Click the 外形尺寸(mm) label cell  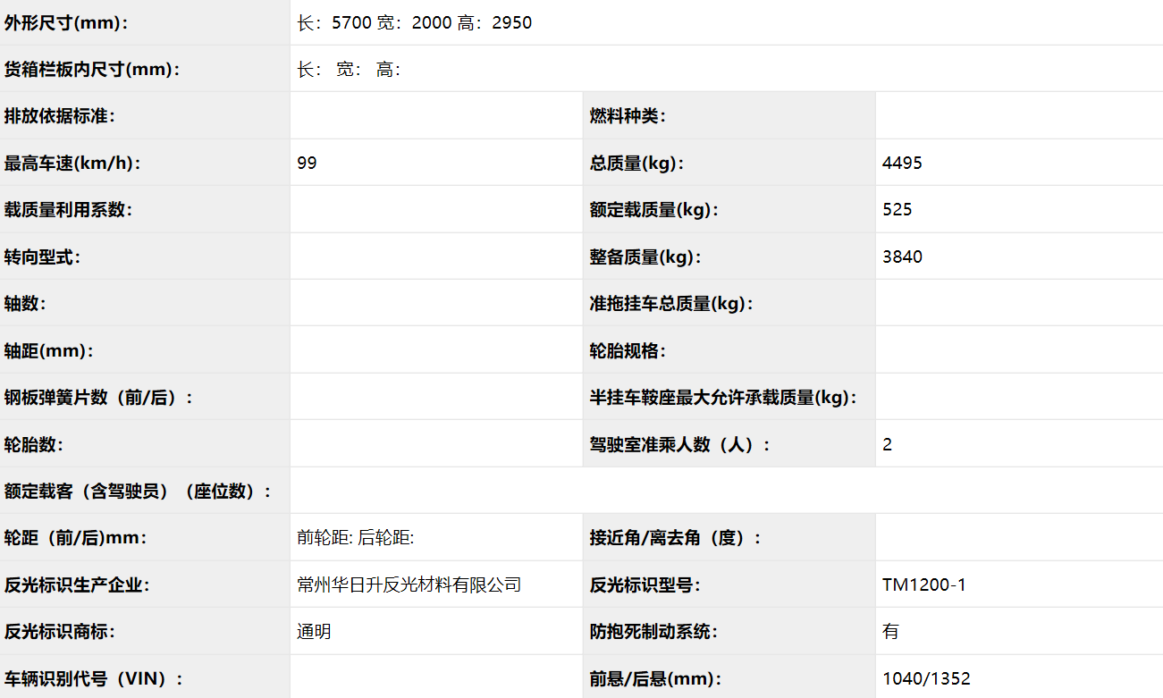pos(67,23)
